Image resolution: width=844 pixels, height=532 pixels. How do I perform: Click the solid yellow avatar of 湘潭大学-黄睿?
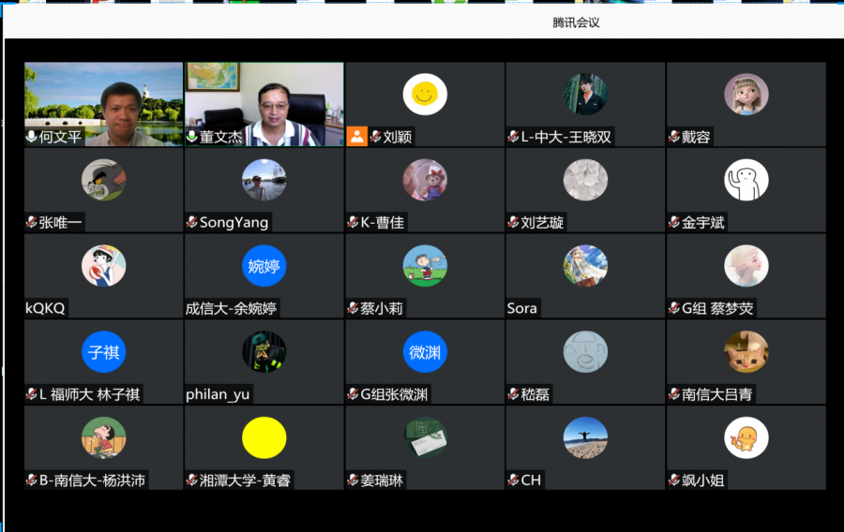(264, 437)
